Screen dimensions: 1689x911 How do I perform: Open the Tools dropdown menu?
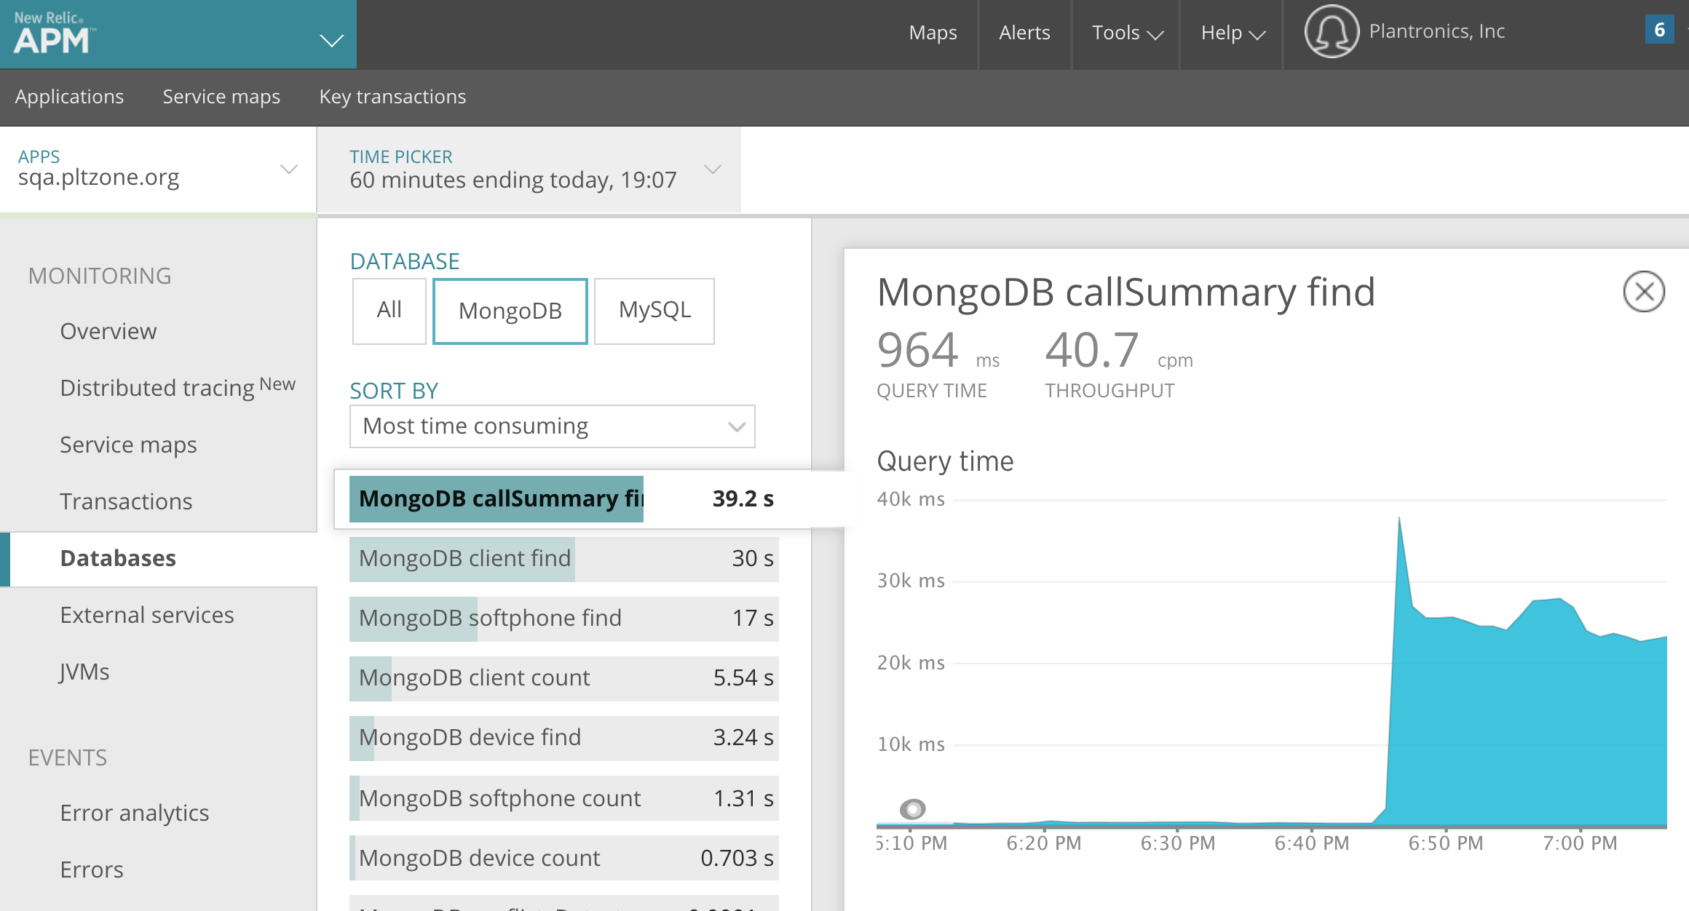(x=1126, y=33)
